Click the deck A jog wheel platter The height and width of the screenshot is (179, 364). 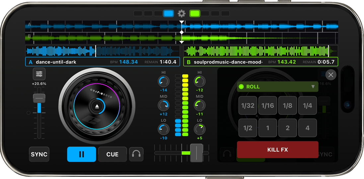point(97,106)
